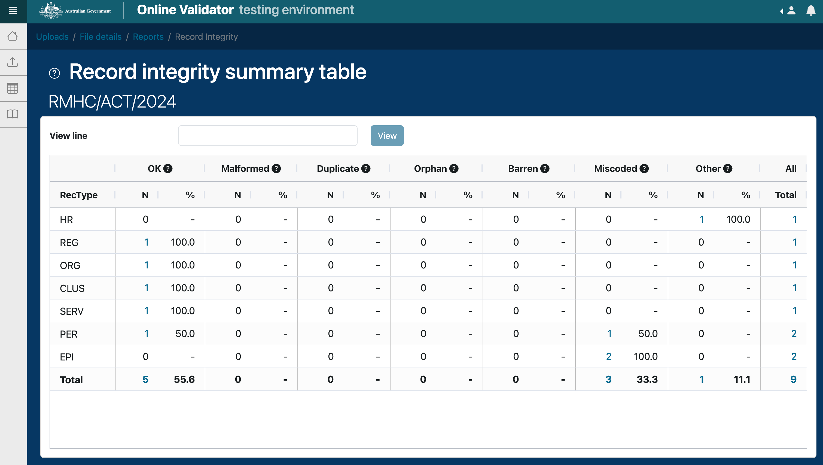Open EPI Miscoded count of 2
The image size is (823, 465).
pyautogui.click(x=608, y=356)
